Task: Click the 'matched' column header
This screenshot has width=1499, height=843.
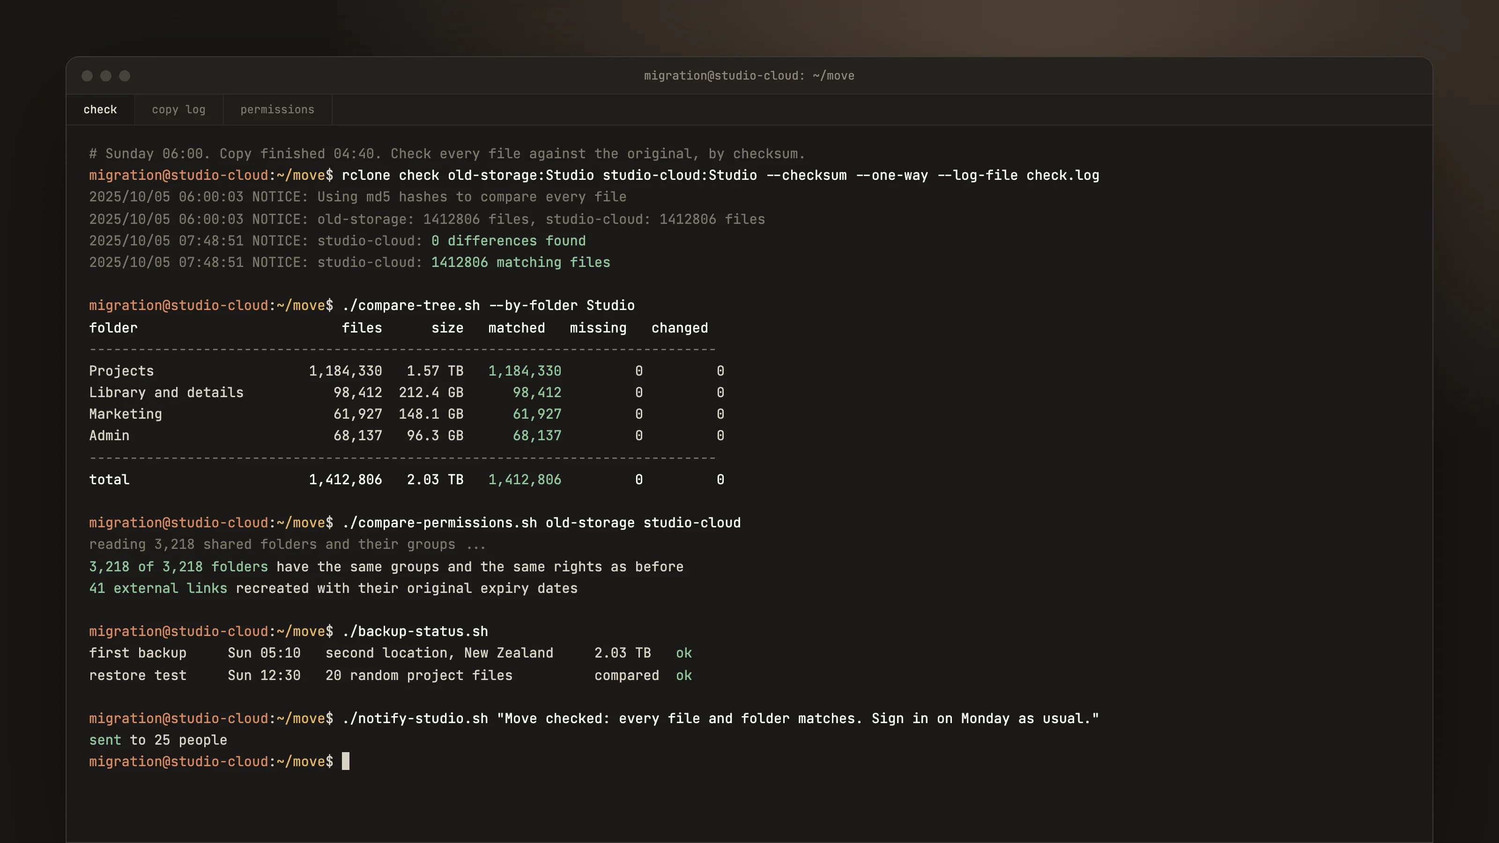Action: coord(517,328)
